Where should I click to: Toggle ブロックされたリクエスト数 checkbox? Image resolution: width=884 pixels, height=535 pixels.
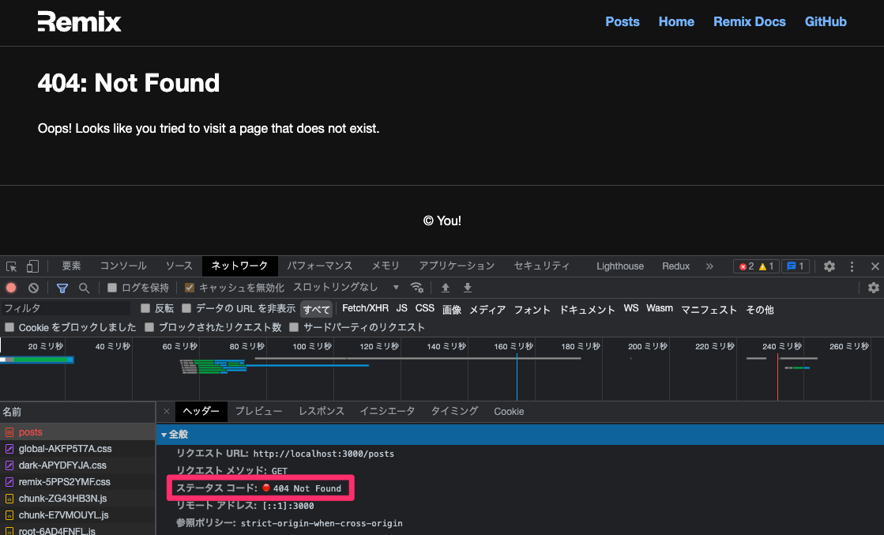pyautogui.click(x=149, y=327)
